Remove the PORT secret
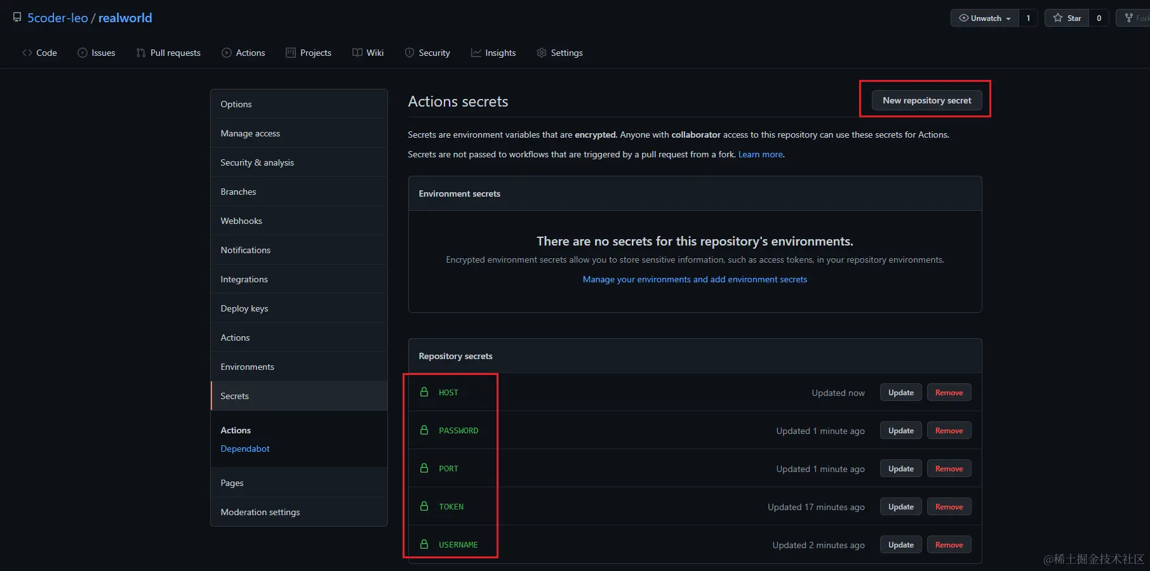This screenshot has width=1150, height=571. [x=949, y=469]
